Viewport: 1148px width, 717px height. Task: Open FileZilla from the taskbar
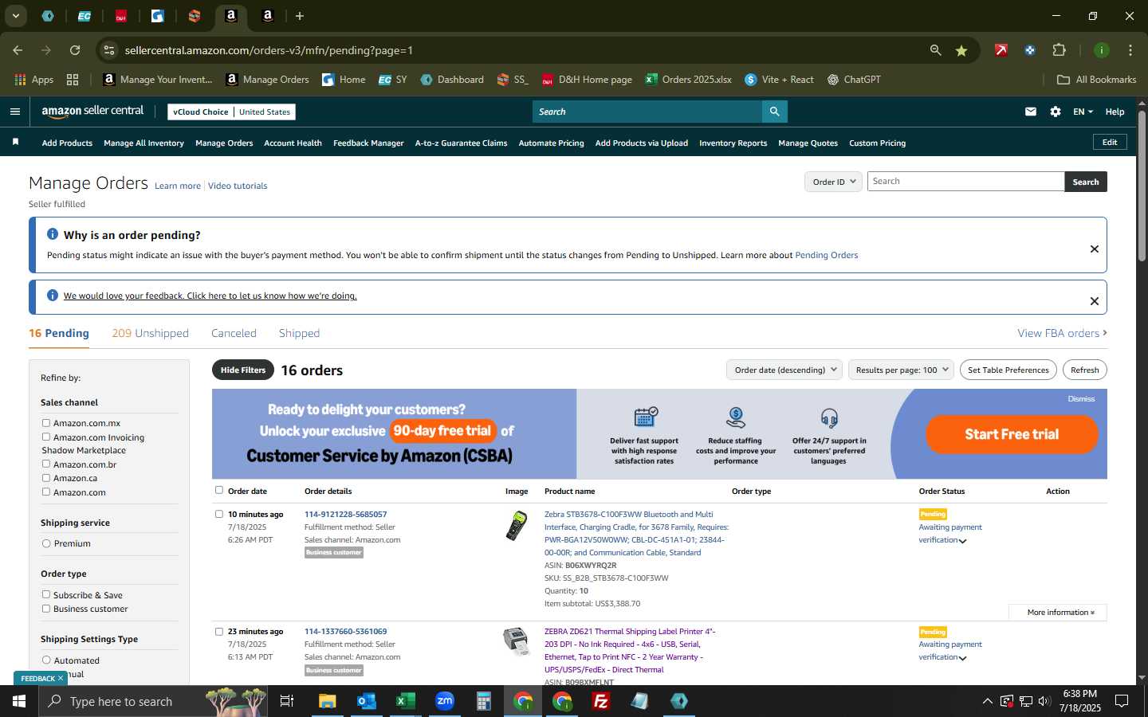601,701
